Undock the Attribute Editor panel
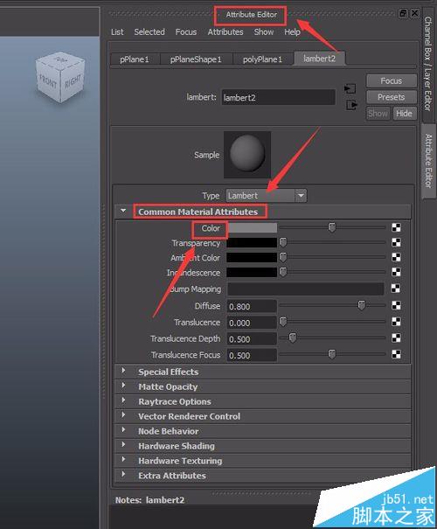Image resolution: width=437 pixels, height=529 pixels. pos(403,13)
